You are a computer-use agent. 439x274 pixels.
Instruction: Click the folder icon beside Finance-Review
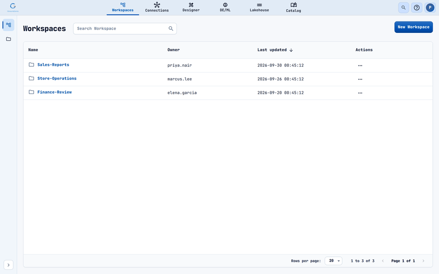point(32,92)
